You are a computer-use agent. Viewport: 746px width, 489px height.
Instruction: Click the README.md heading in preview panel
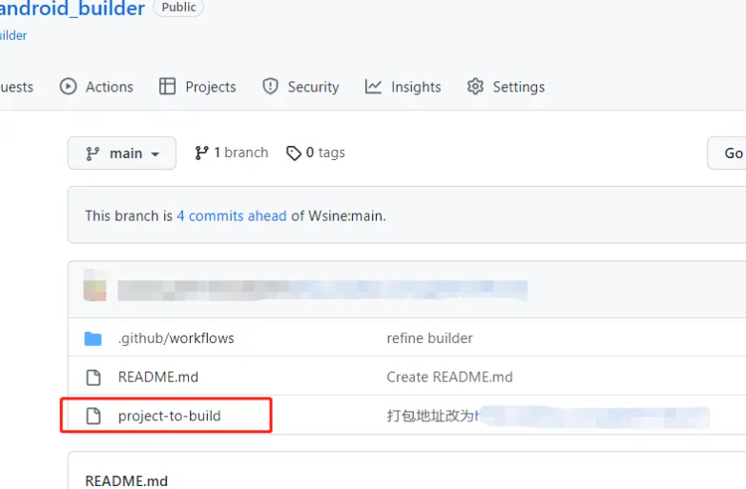click(x=126, y=480)
